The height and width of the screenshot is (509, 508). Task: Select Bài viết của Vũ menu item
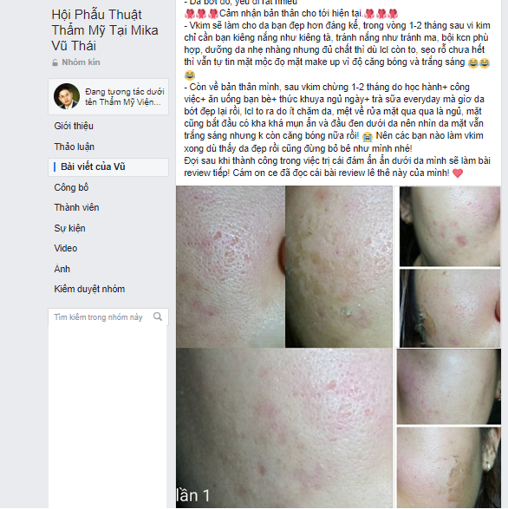pyautogui.click(x=108, y=167)
